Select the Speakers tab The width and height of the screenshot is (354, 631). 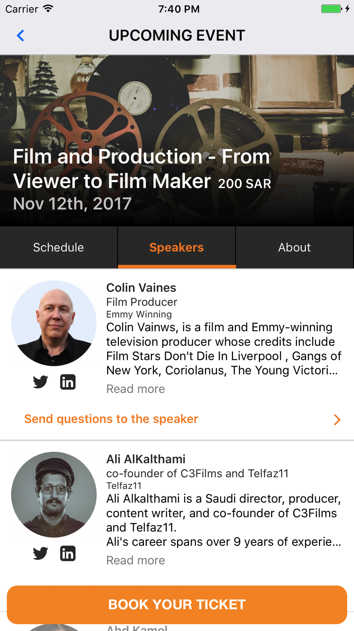(x=177, y=247)
